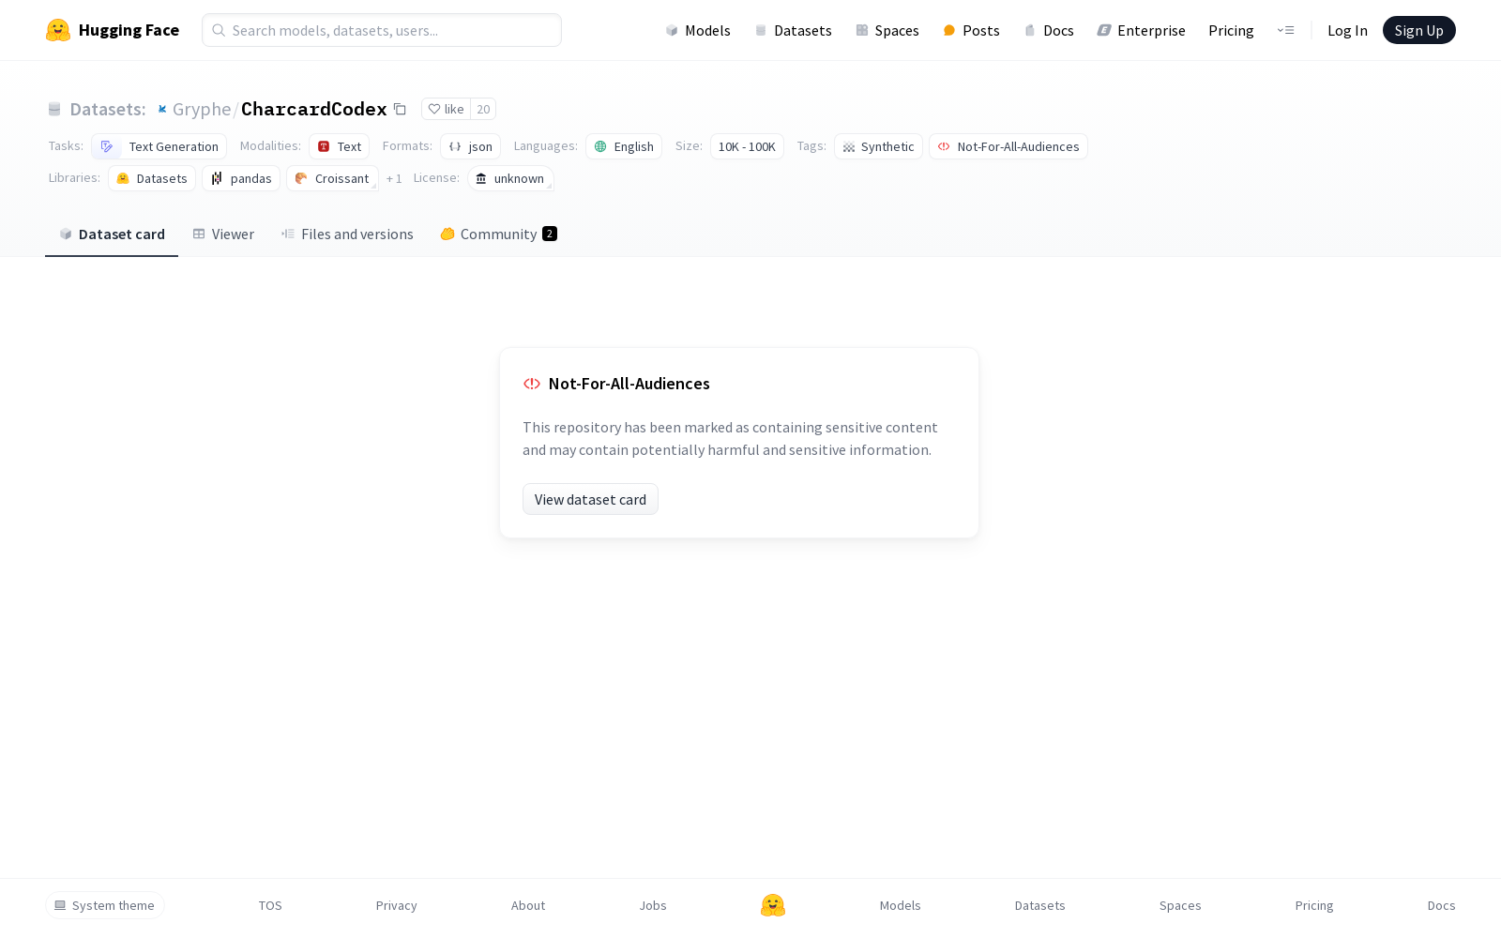This screenshot has height=938, width=1501.
Task: Click the Datasets library tag
Action: pyautogui.click(x=152, y=178)
